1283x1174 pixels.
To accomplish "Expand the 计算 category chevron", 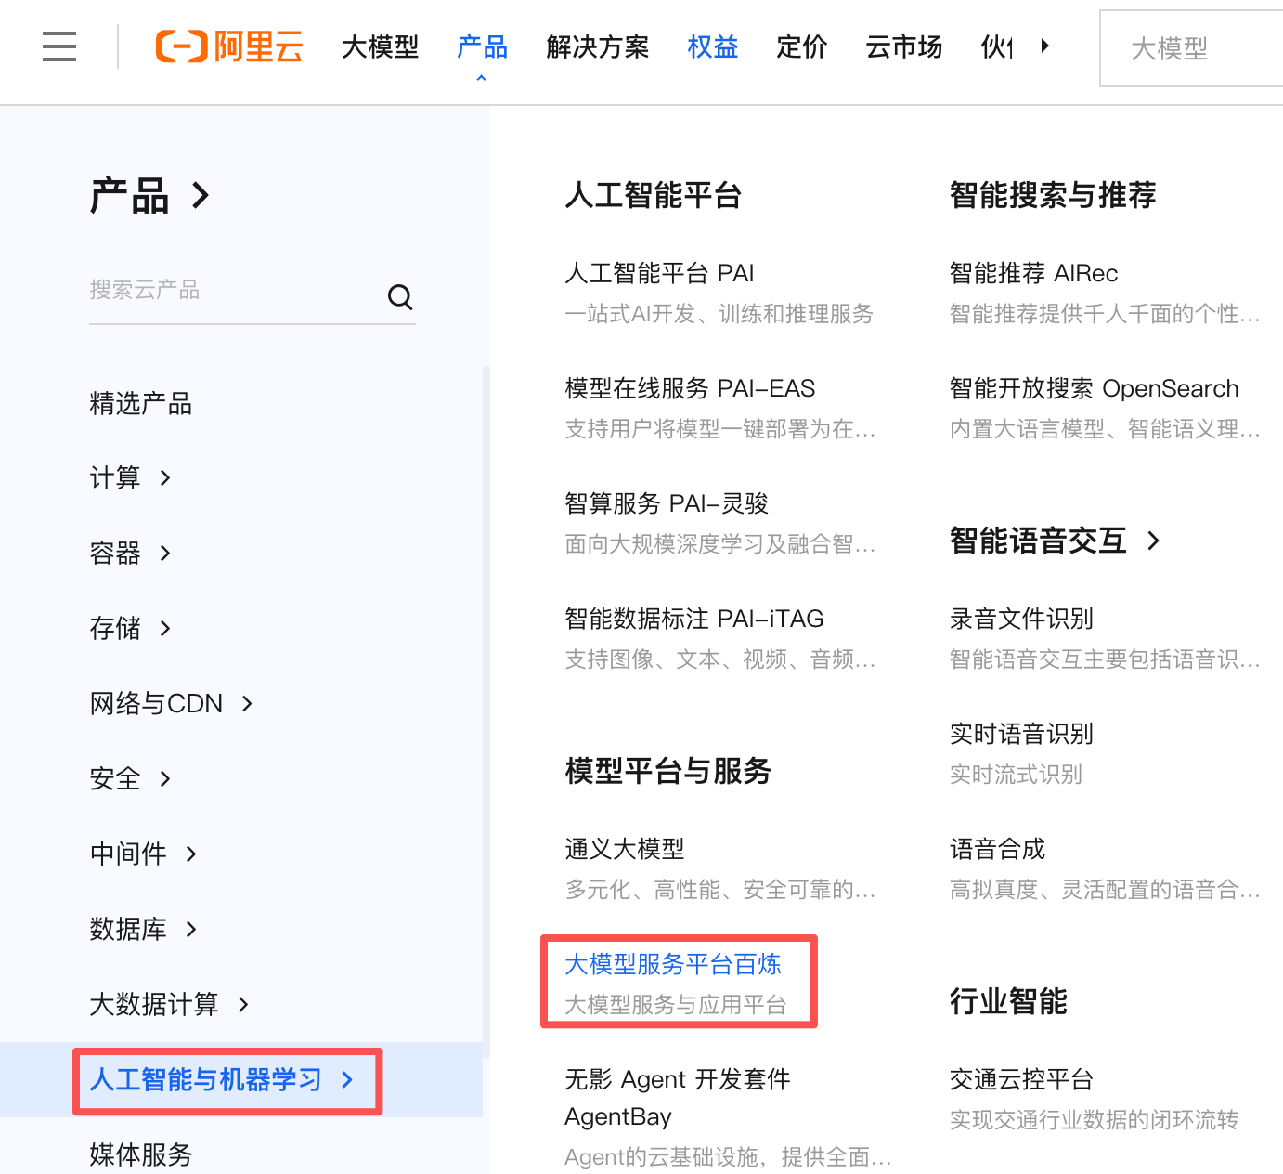I will 165,478.
